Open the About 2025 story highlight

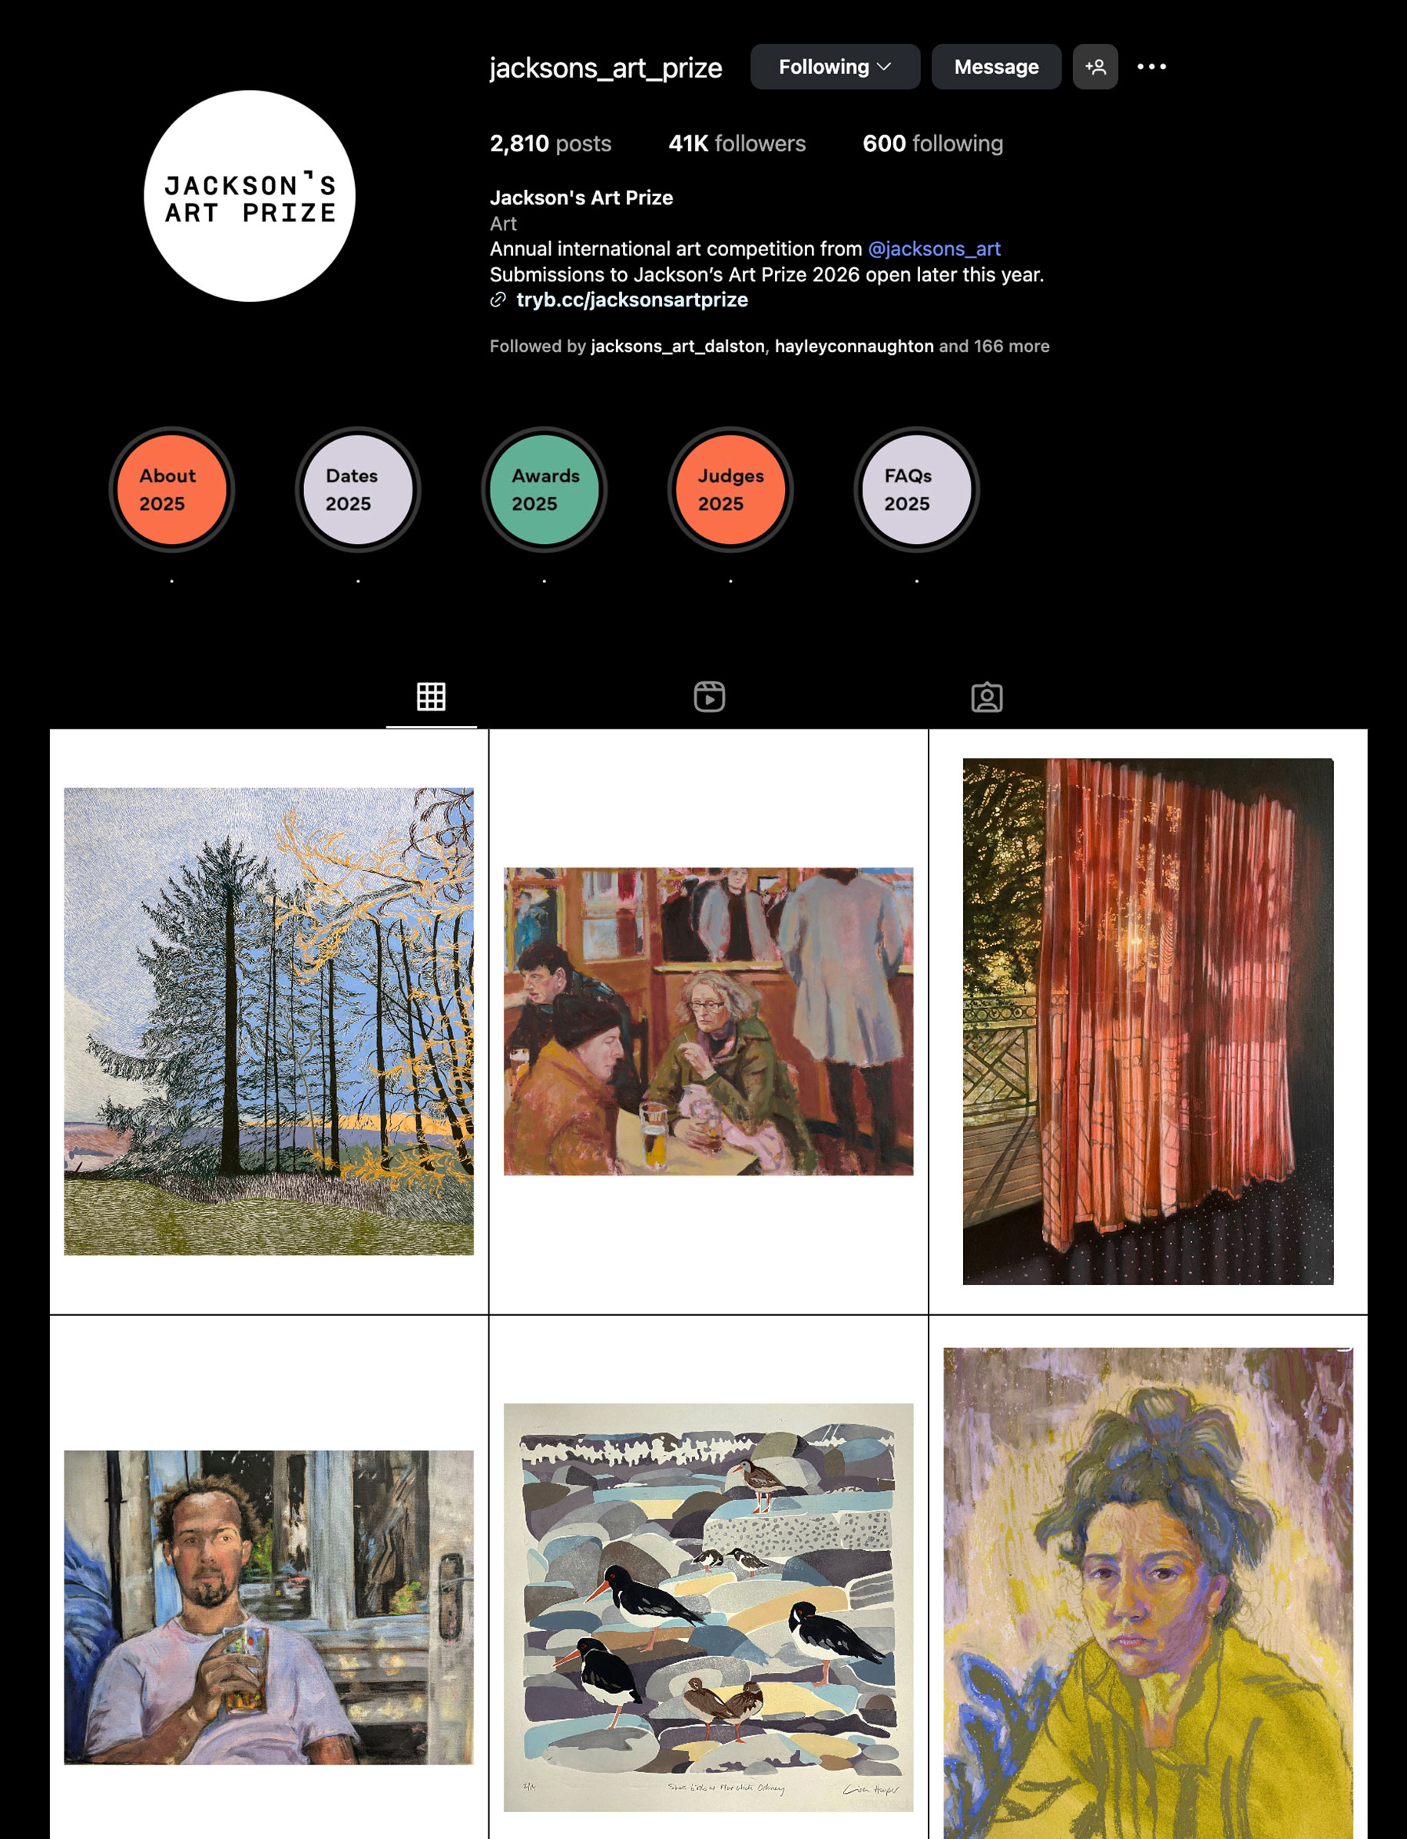click(x=172, y=490)
